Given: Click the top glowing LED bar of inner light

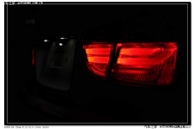Looking at the screenshot, I should coord(97,46).
